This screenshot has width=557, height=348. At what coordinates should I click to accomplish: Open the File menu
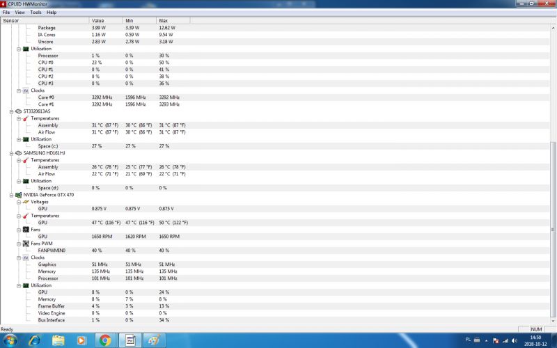click(x=6, y=12)
